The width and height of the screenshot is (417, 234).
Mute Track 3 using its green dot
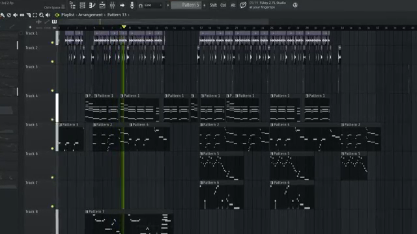(52, 91)
